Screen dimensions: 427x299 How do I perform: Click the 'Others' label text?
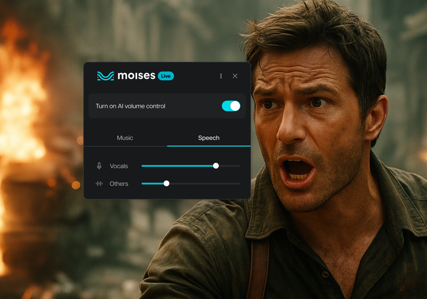click(x=118, y=184)
